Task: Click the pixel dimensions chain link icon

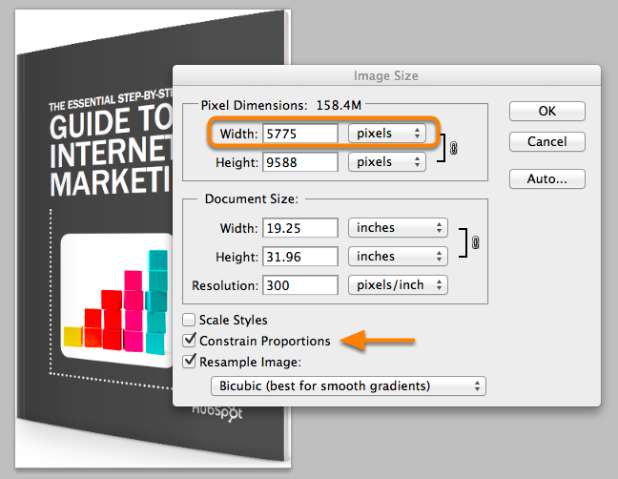Action: point(453,149)
